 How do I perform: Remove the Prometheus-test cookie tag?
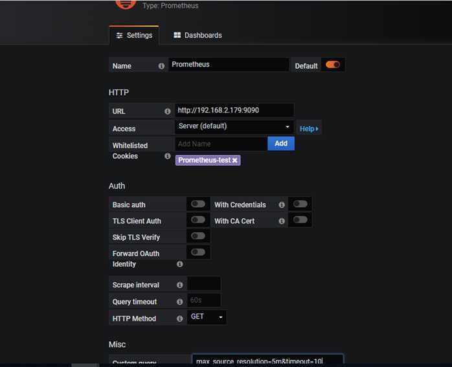[x=235, y=160]
